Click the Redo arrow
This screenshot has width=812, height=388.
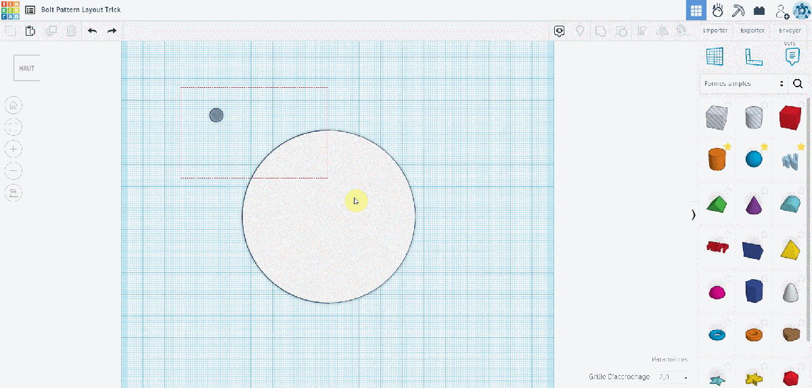point(112,31)
